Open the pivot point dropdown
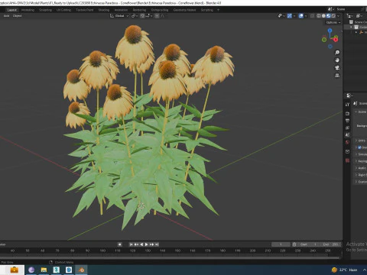367x275 pixels. [x=135, y=16]
